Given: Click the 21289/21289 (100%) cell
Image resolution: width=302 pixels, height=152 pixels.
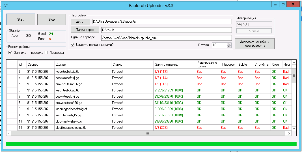Looking at the screenshot, I should tap(175, 90).
